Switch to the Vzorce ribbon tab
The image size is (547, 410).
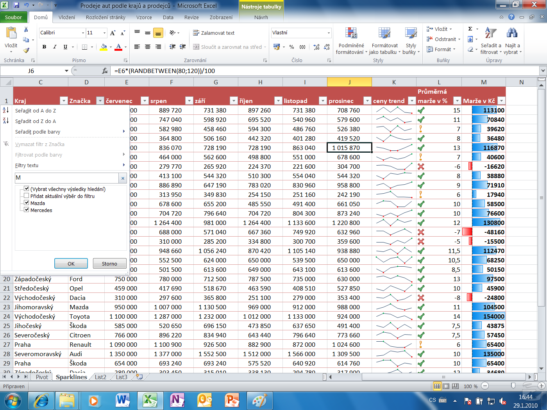(144, 17)
